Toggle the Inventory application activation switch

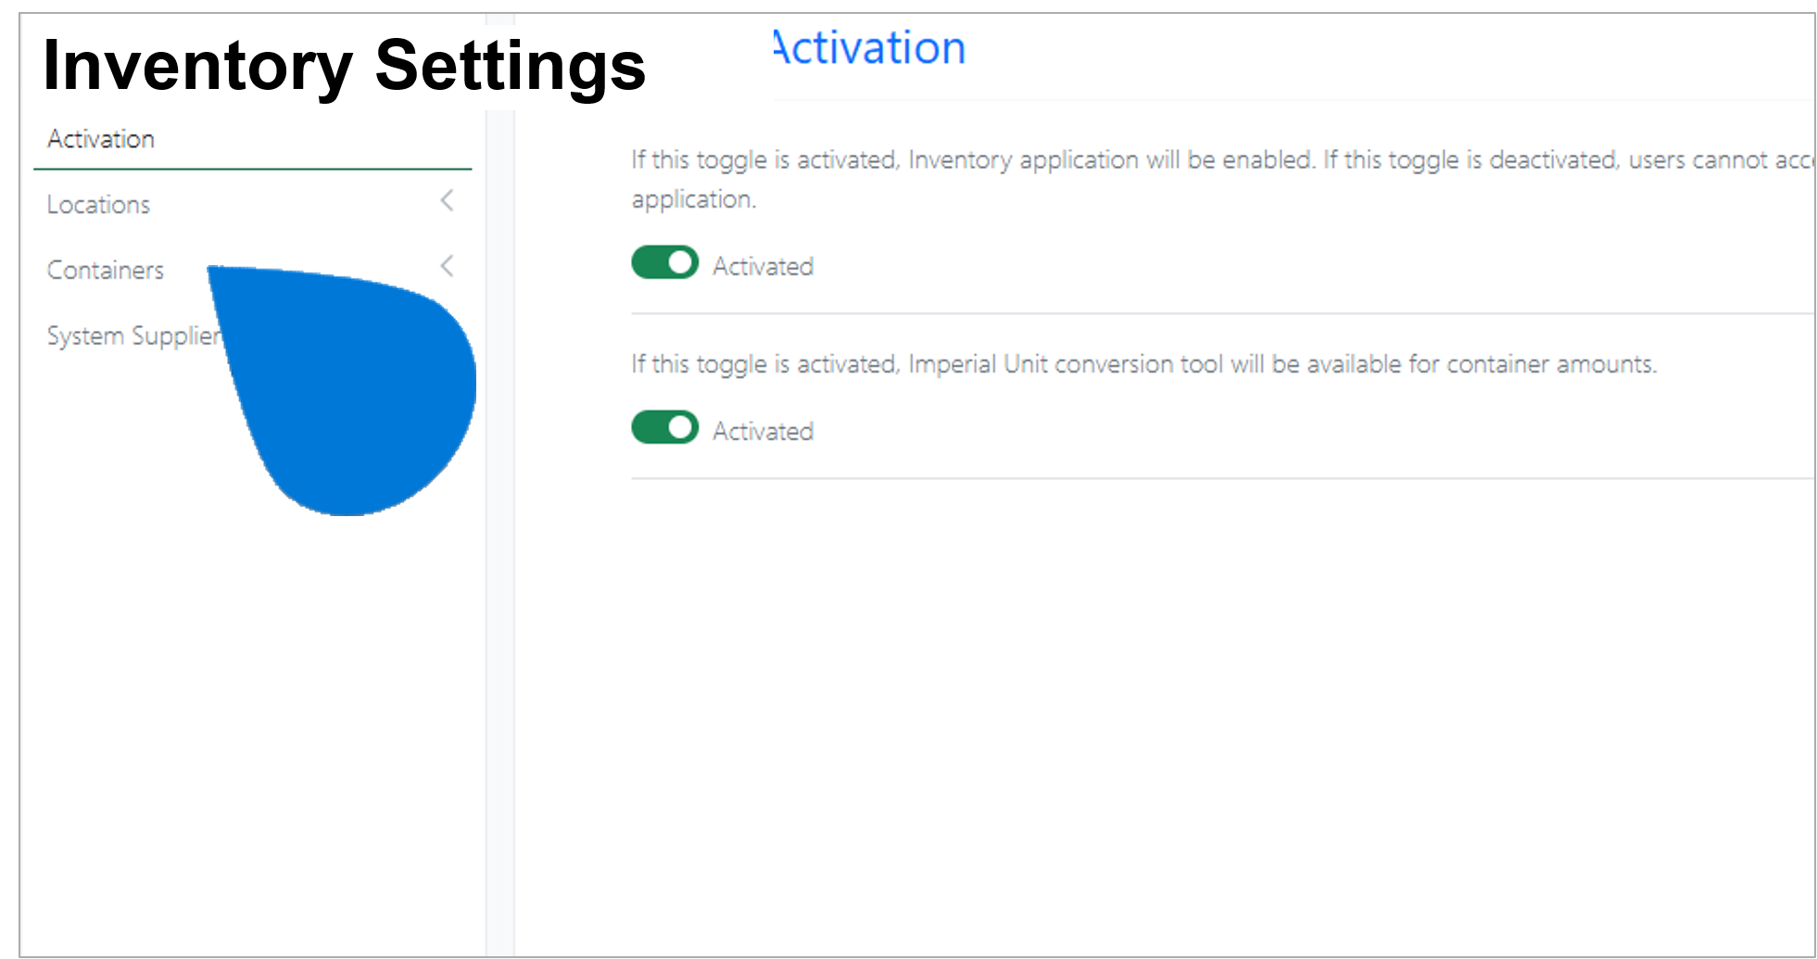click(x=664, y=263)
